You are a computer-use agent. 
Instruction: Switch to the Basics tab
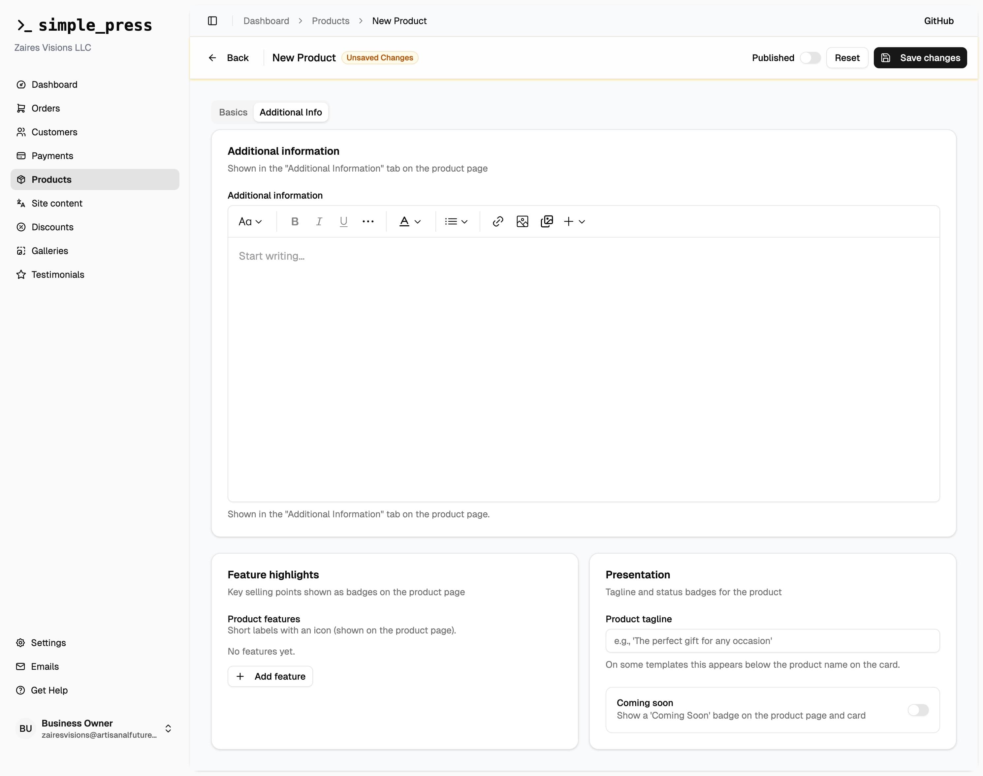233,112
